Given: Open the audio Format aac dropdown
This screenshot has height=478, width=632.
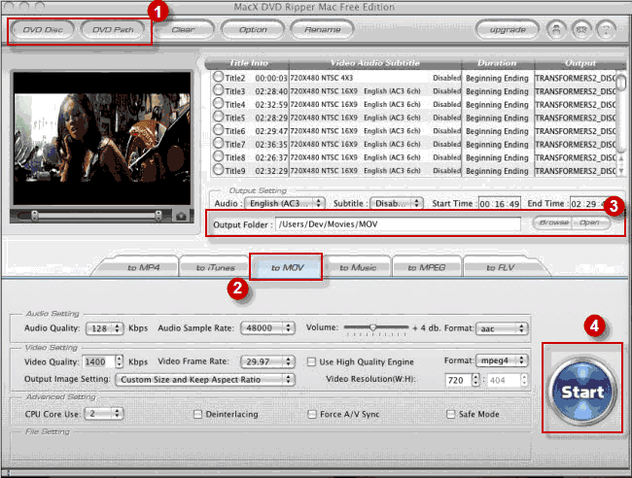Looking at the screenshot, I should click(x=502, y=328).
